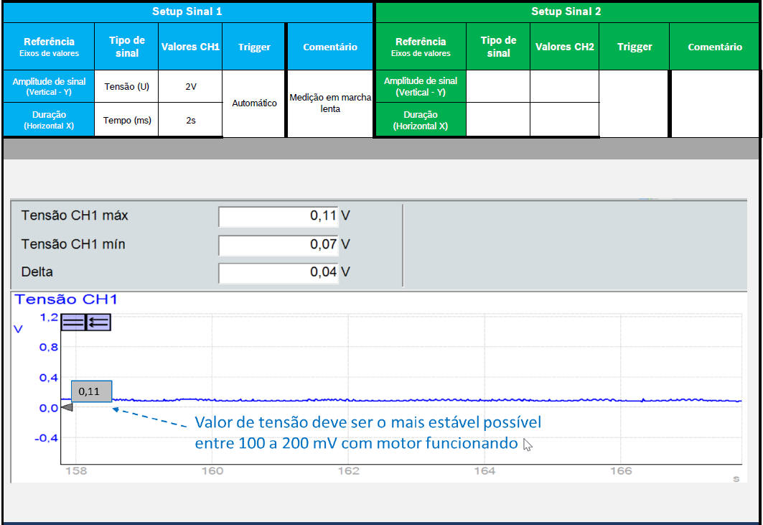Click the Automático trigger cell
Viewport: 763px width, 525px height.
coord(254,103)
